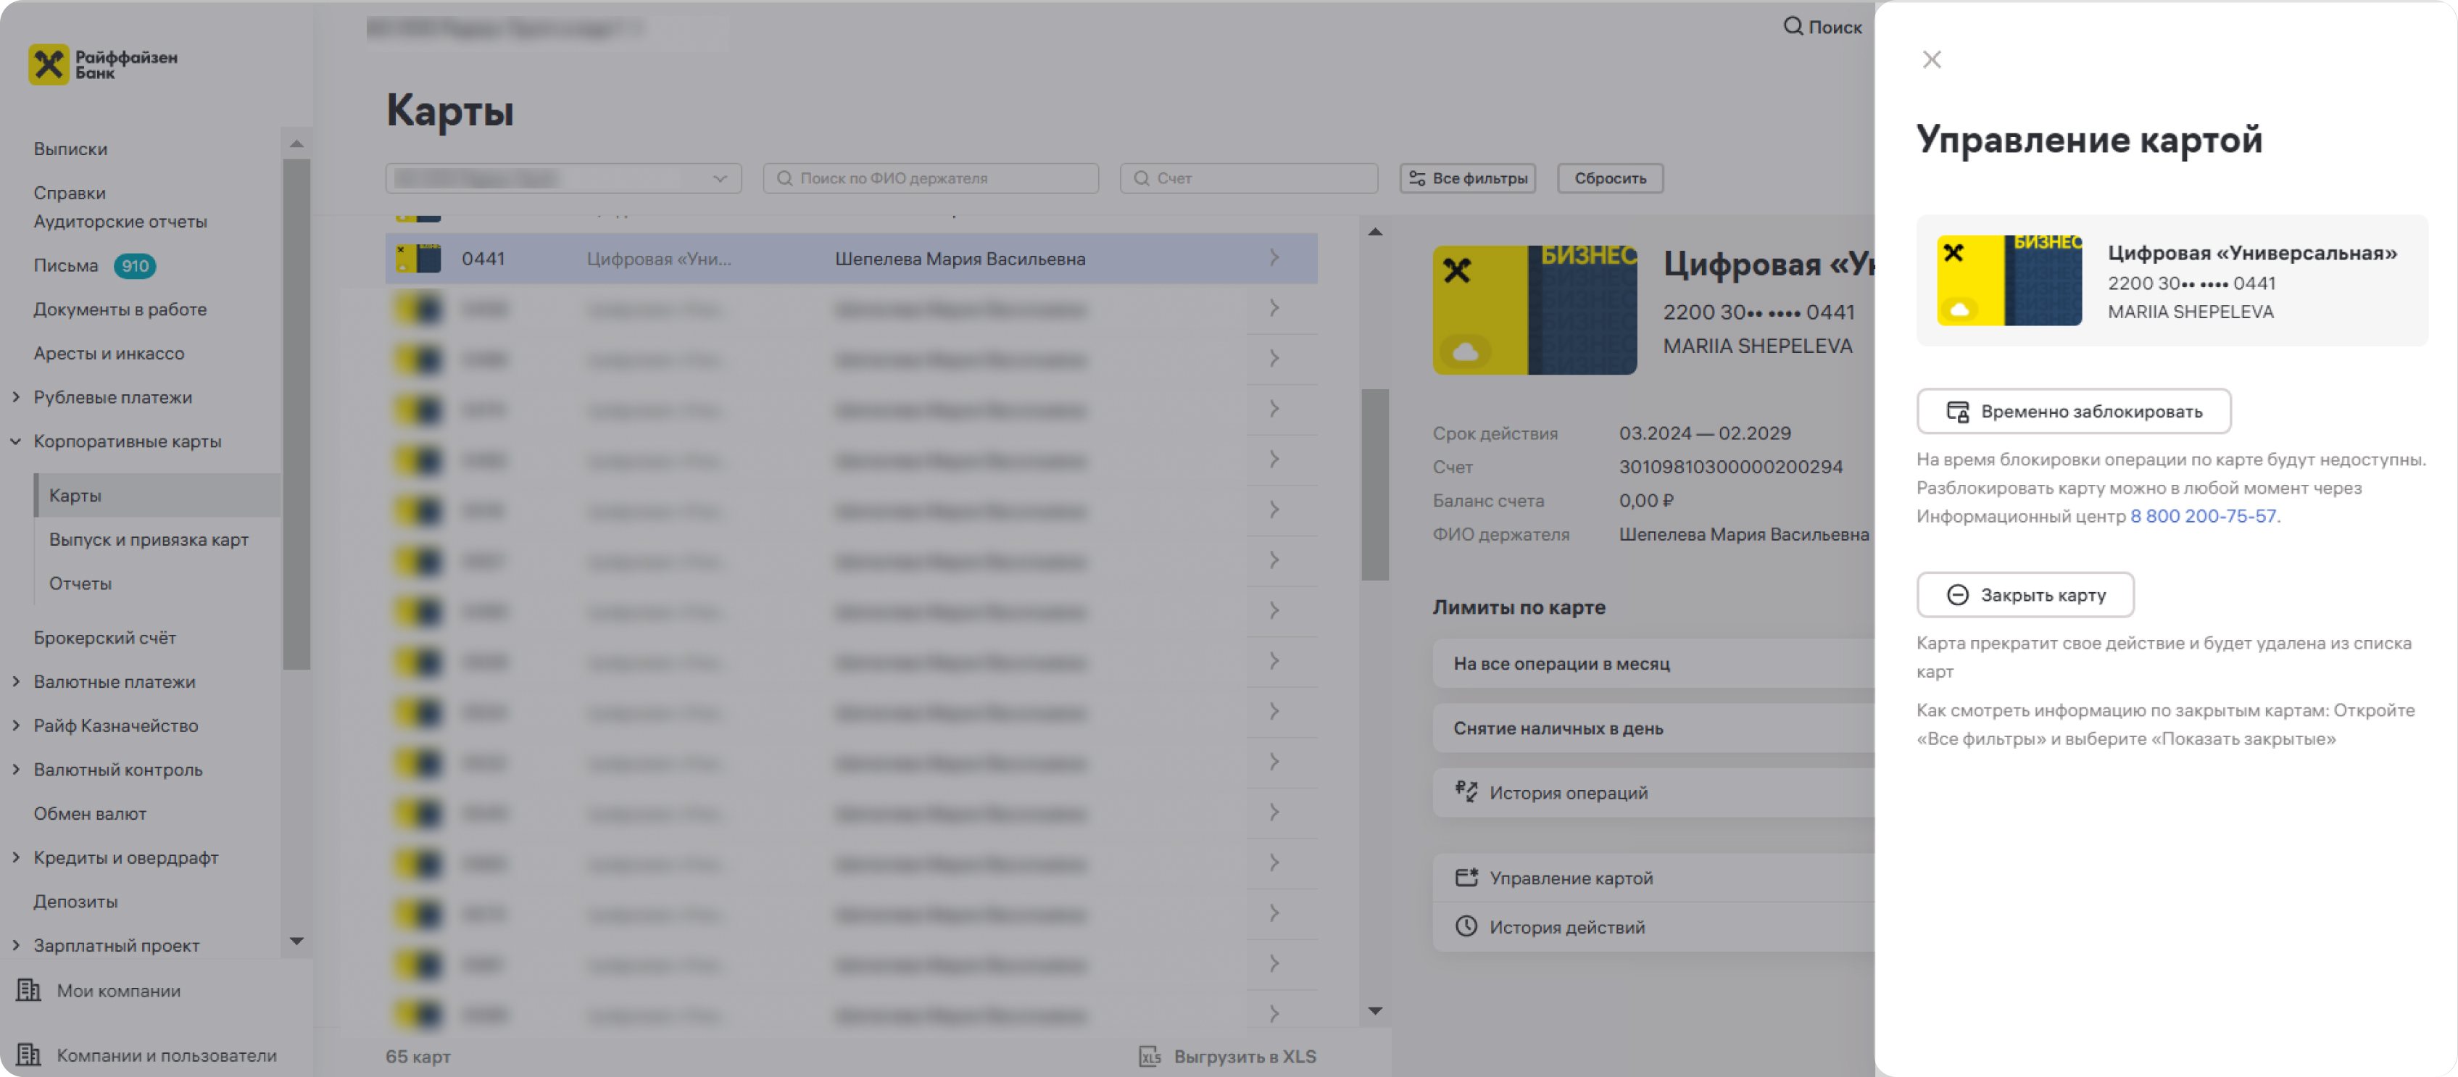The image size is (2458, 1077).
Task: Open Брокерский счёт in sidebar
Action: [x=105, y=637]
